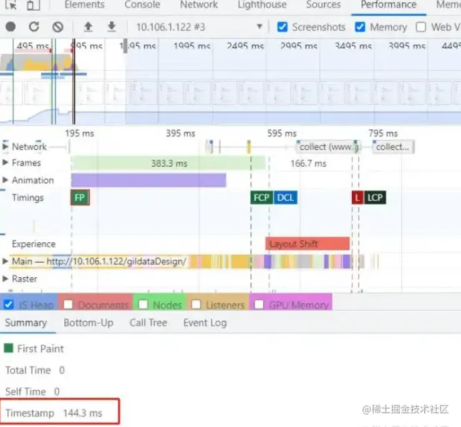Open the Call Tree tab
Screen dimensions: 461x427
pyautogui.click(x=148, y=323)
